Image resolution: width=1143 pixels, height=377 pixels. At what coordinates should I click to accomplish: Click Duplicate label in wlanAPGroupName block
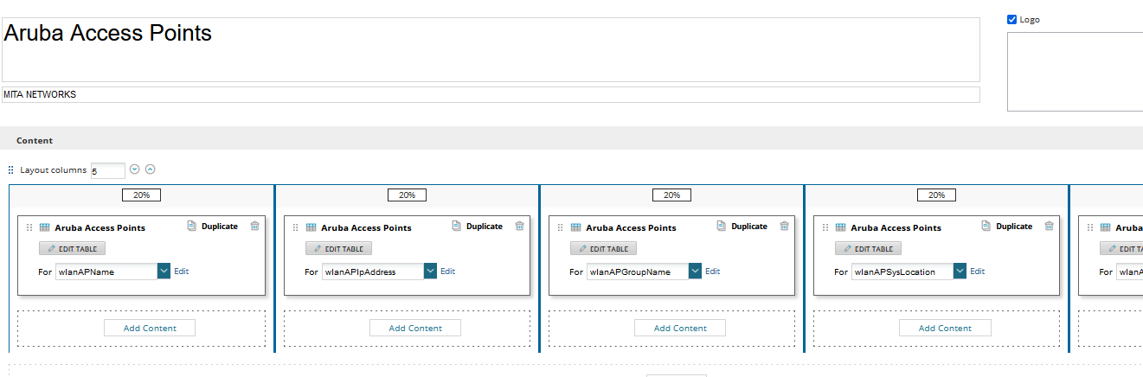coord(749,227)
